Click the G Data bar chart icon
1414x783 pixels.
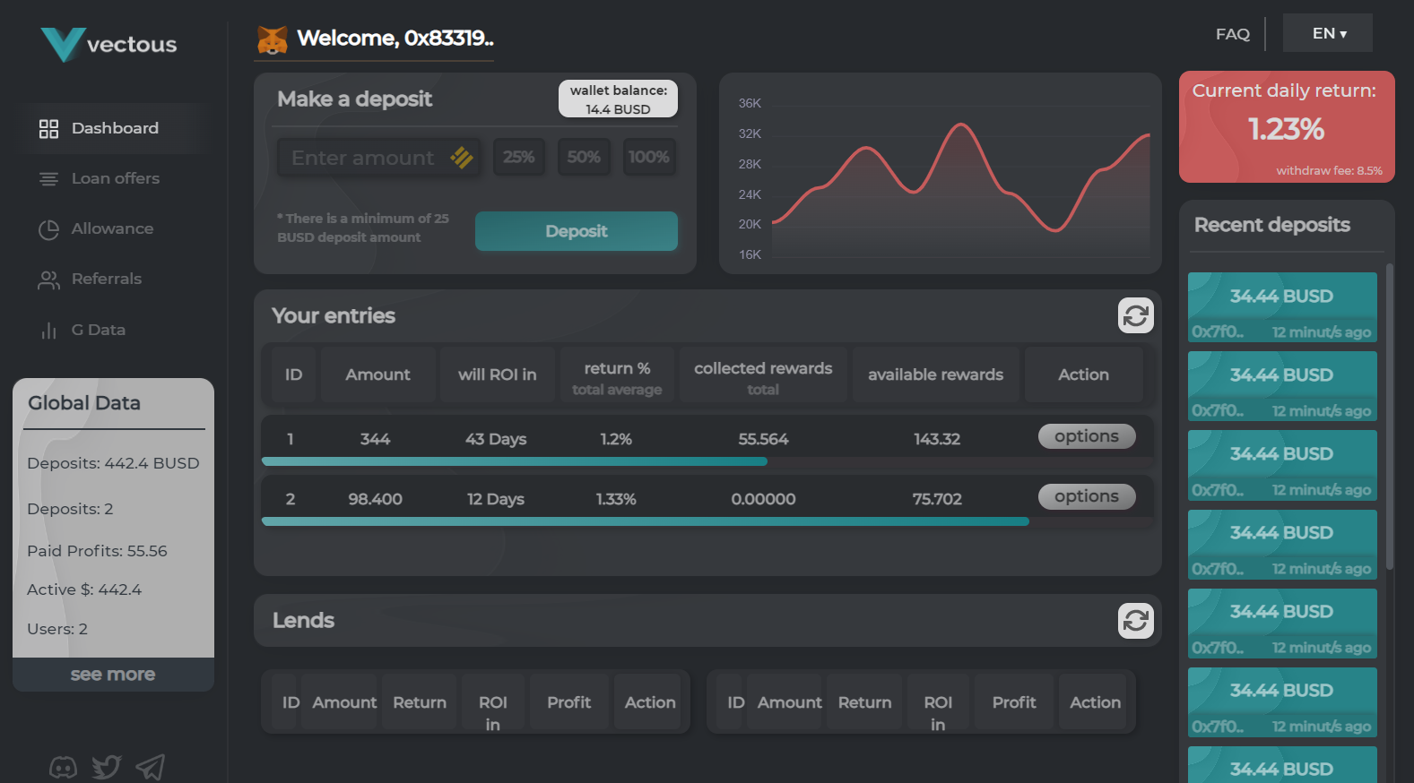48,331
